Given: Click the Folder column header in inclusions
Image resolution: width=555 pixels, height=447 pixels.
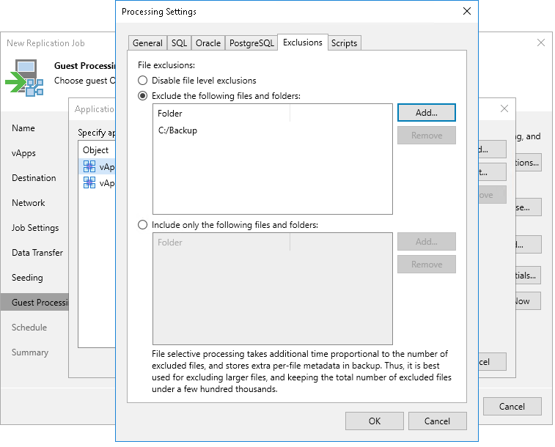Looking at the screenshot, I should pos(221,243).
